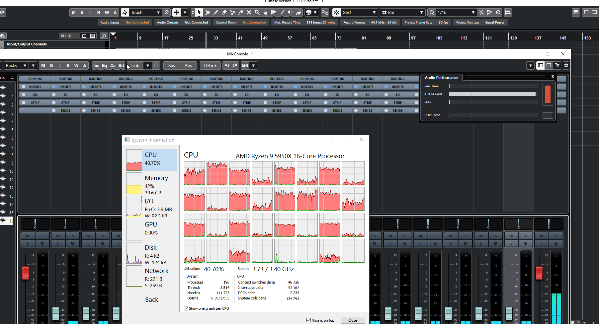Screen dimensions: 599x324
Task: Click the ASIO-Guard meter bar
Action: coord(493,94)
